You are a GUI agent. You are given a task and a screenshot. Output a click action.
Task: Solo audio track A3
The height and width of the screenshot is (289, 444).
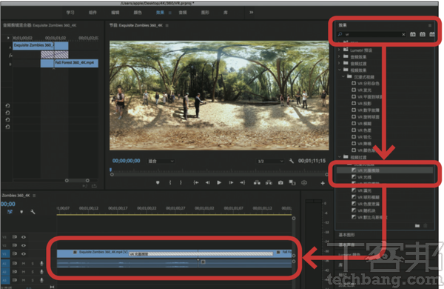click(x=33, y=280)
